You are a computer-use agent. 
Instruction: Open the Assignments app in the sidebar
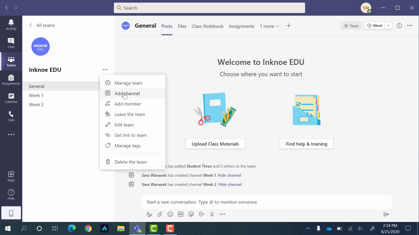(11, 80)
